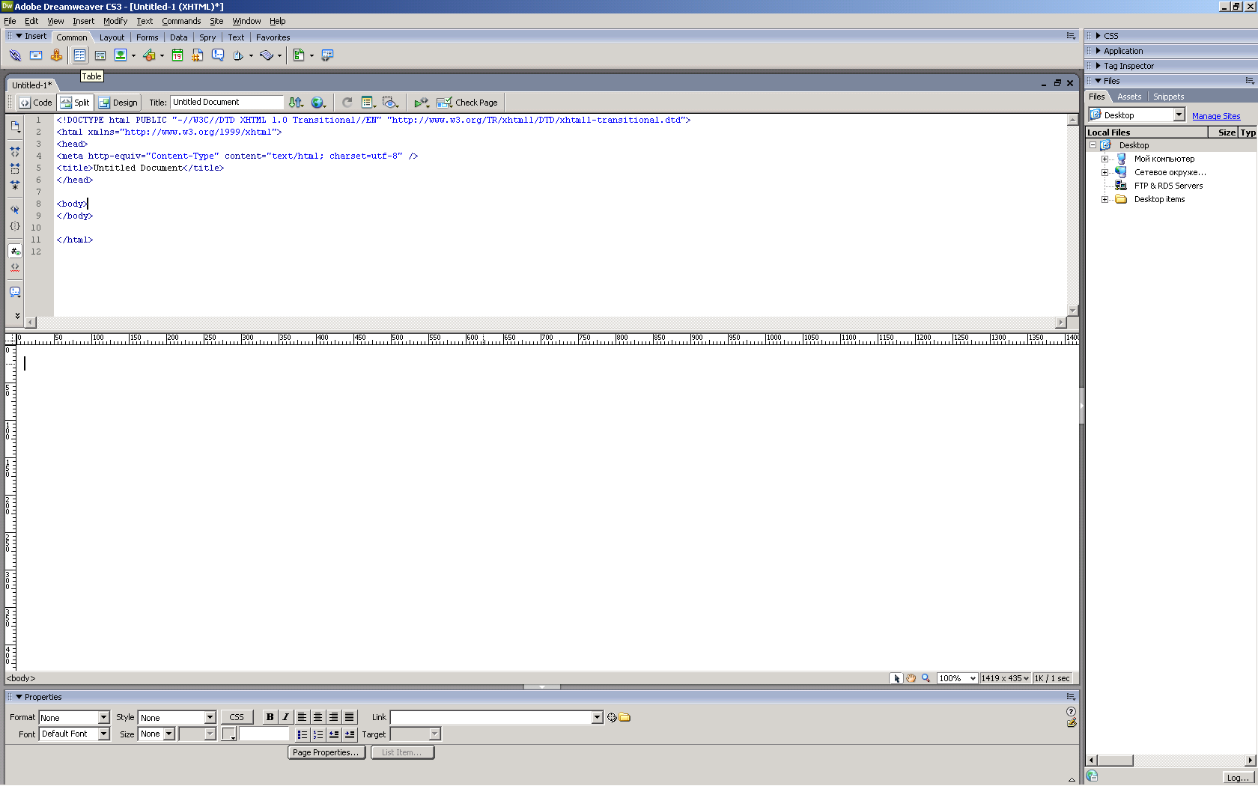Open Size dropdown in Properties
The height and width of the screenshot is (786, 1258).
[169, 734]
